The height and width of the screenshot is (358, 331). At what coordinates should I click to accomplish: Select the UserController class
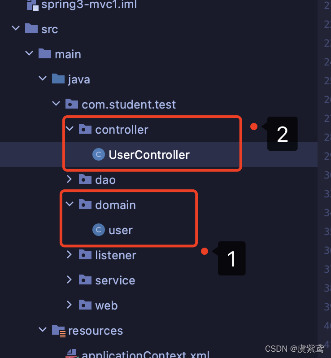click(149, 155)
